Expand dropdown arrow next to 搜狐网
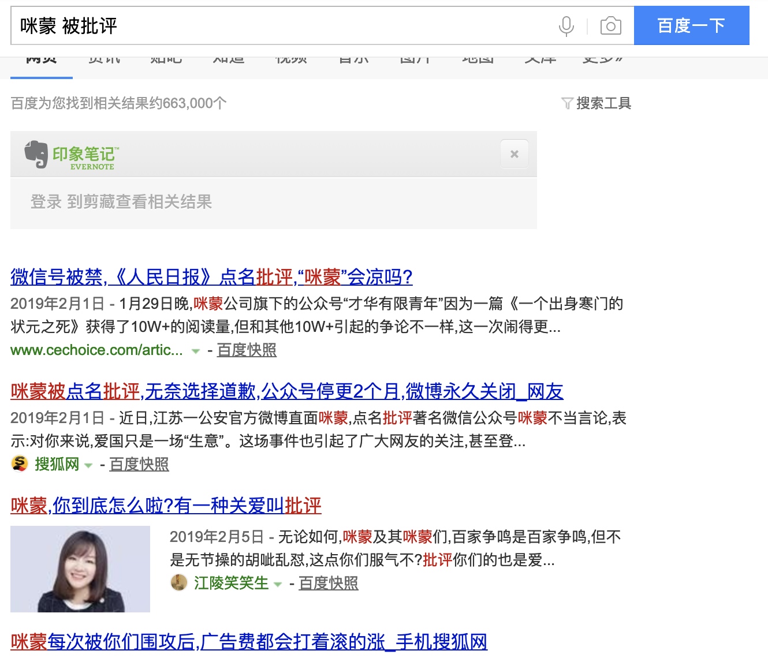Image resolution: width=768 pixels, height=658 pixels. (88, 465)
